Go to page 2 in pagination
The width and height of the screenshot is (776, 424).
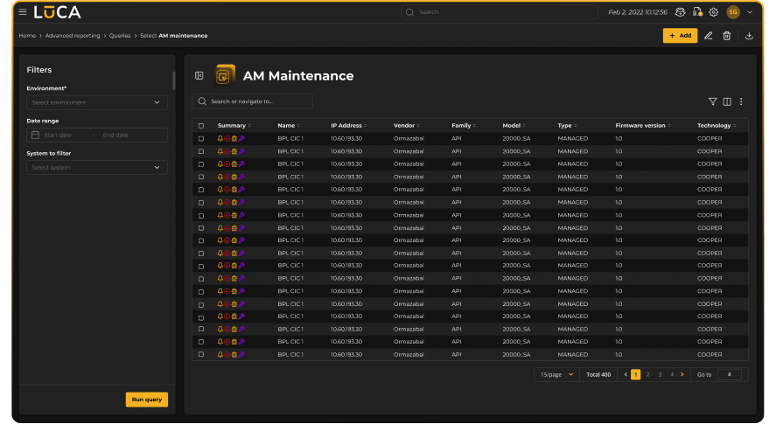point(647,374)
